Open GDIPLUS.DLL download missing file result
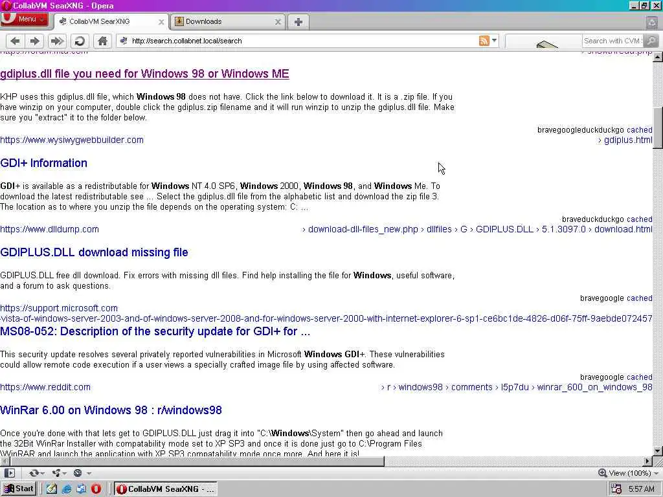 [x=94, y=252]
